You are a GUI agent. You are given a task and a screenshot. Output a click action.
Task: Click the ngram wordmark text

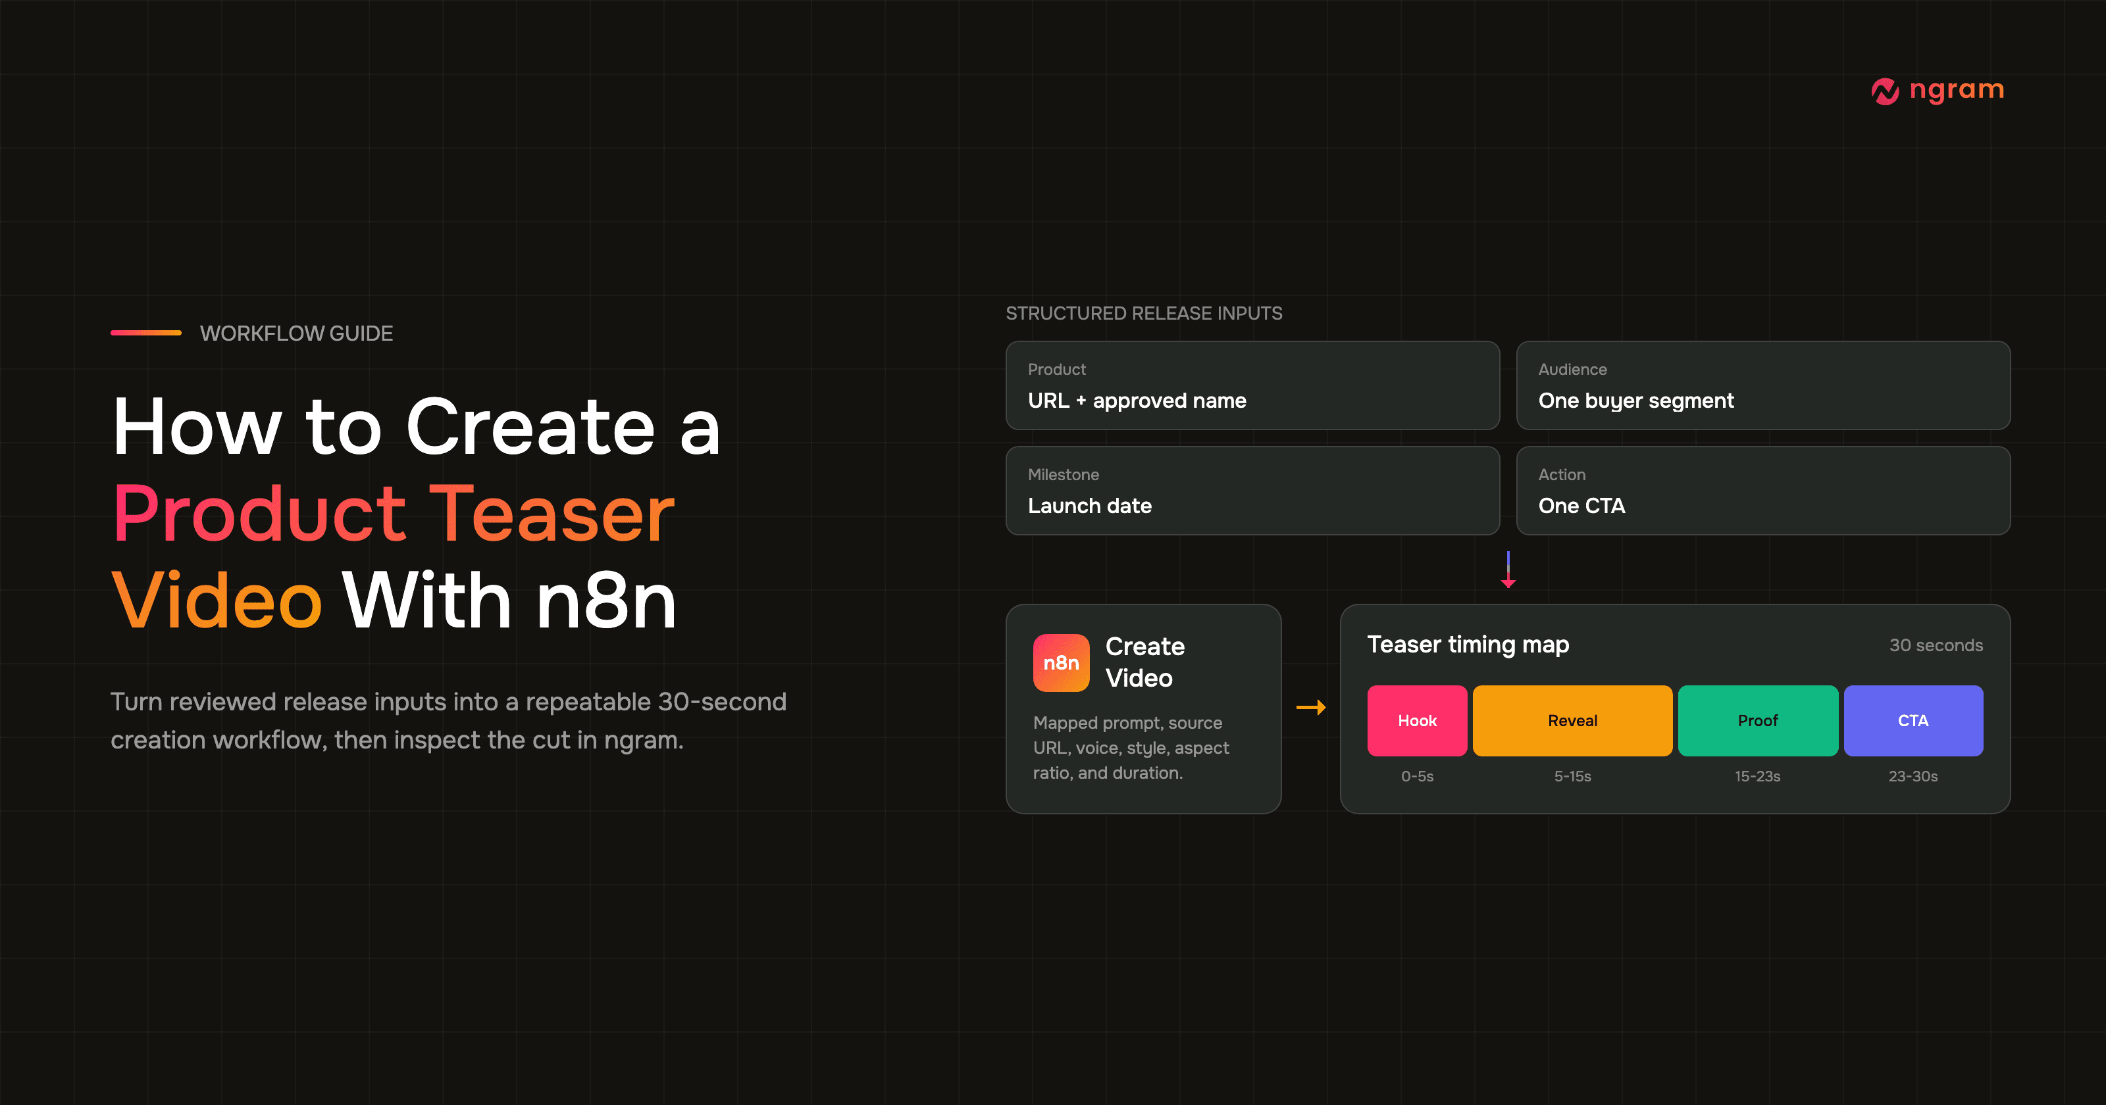point(1957,90)
